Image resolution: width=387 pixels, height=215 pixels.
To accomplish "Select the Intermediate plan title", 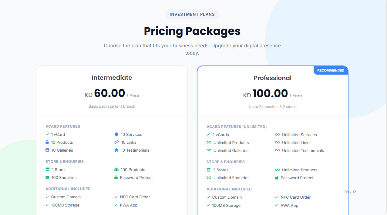I will click(112, 78).
